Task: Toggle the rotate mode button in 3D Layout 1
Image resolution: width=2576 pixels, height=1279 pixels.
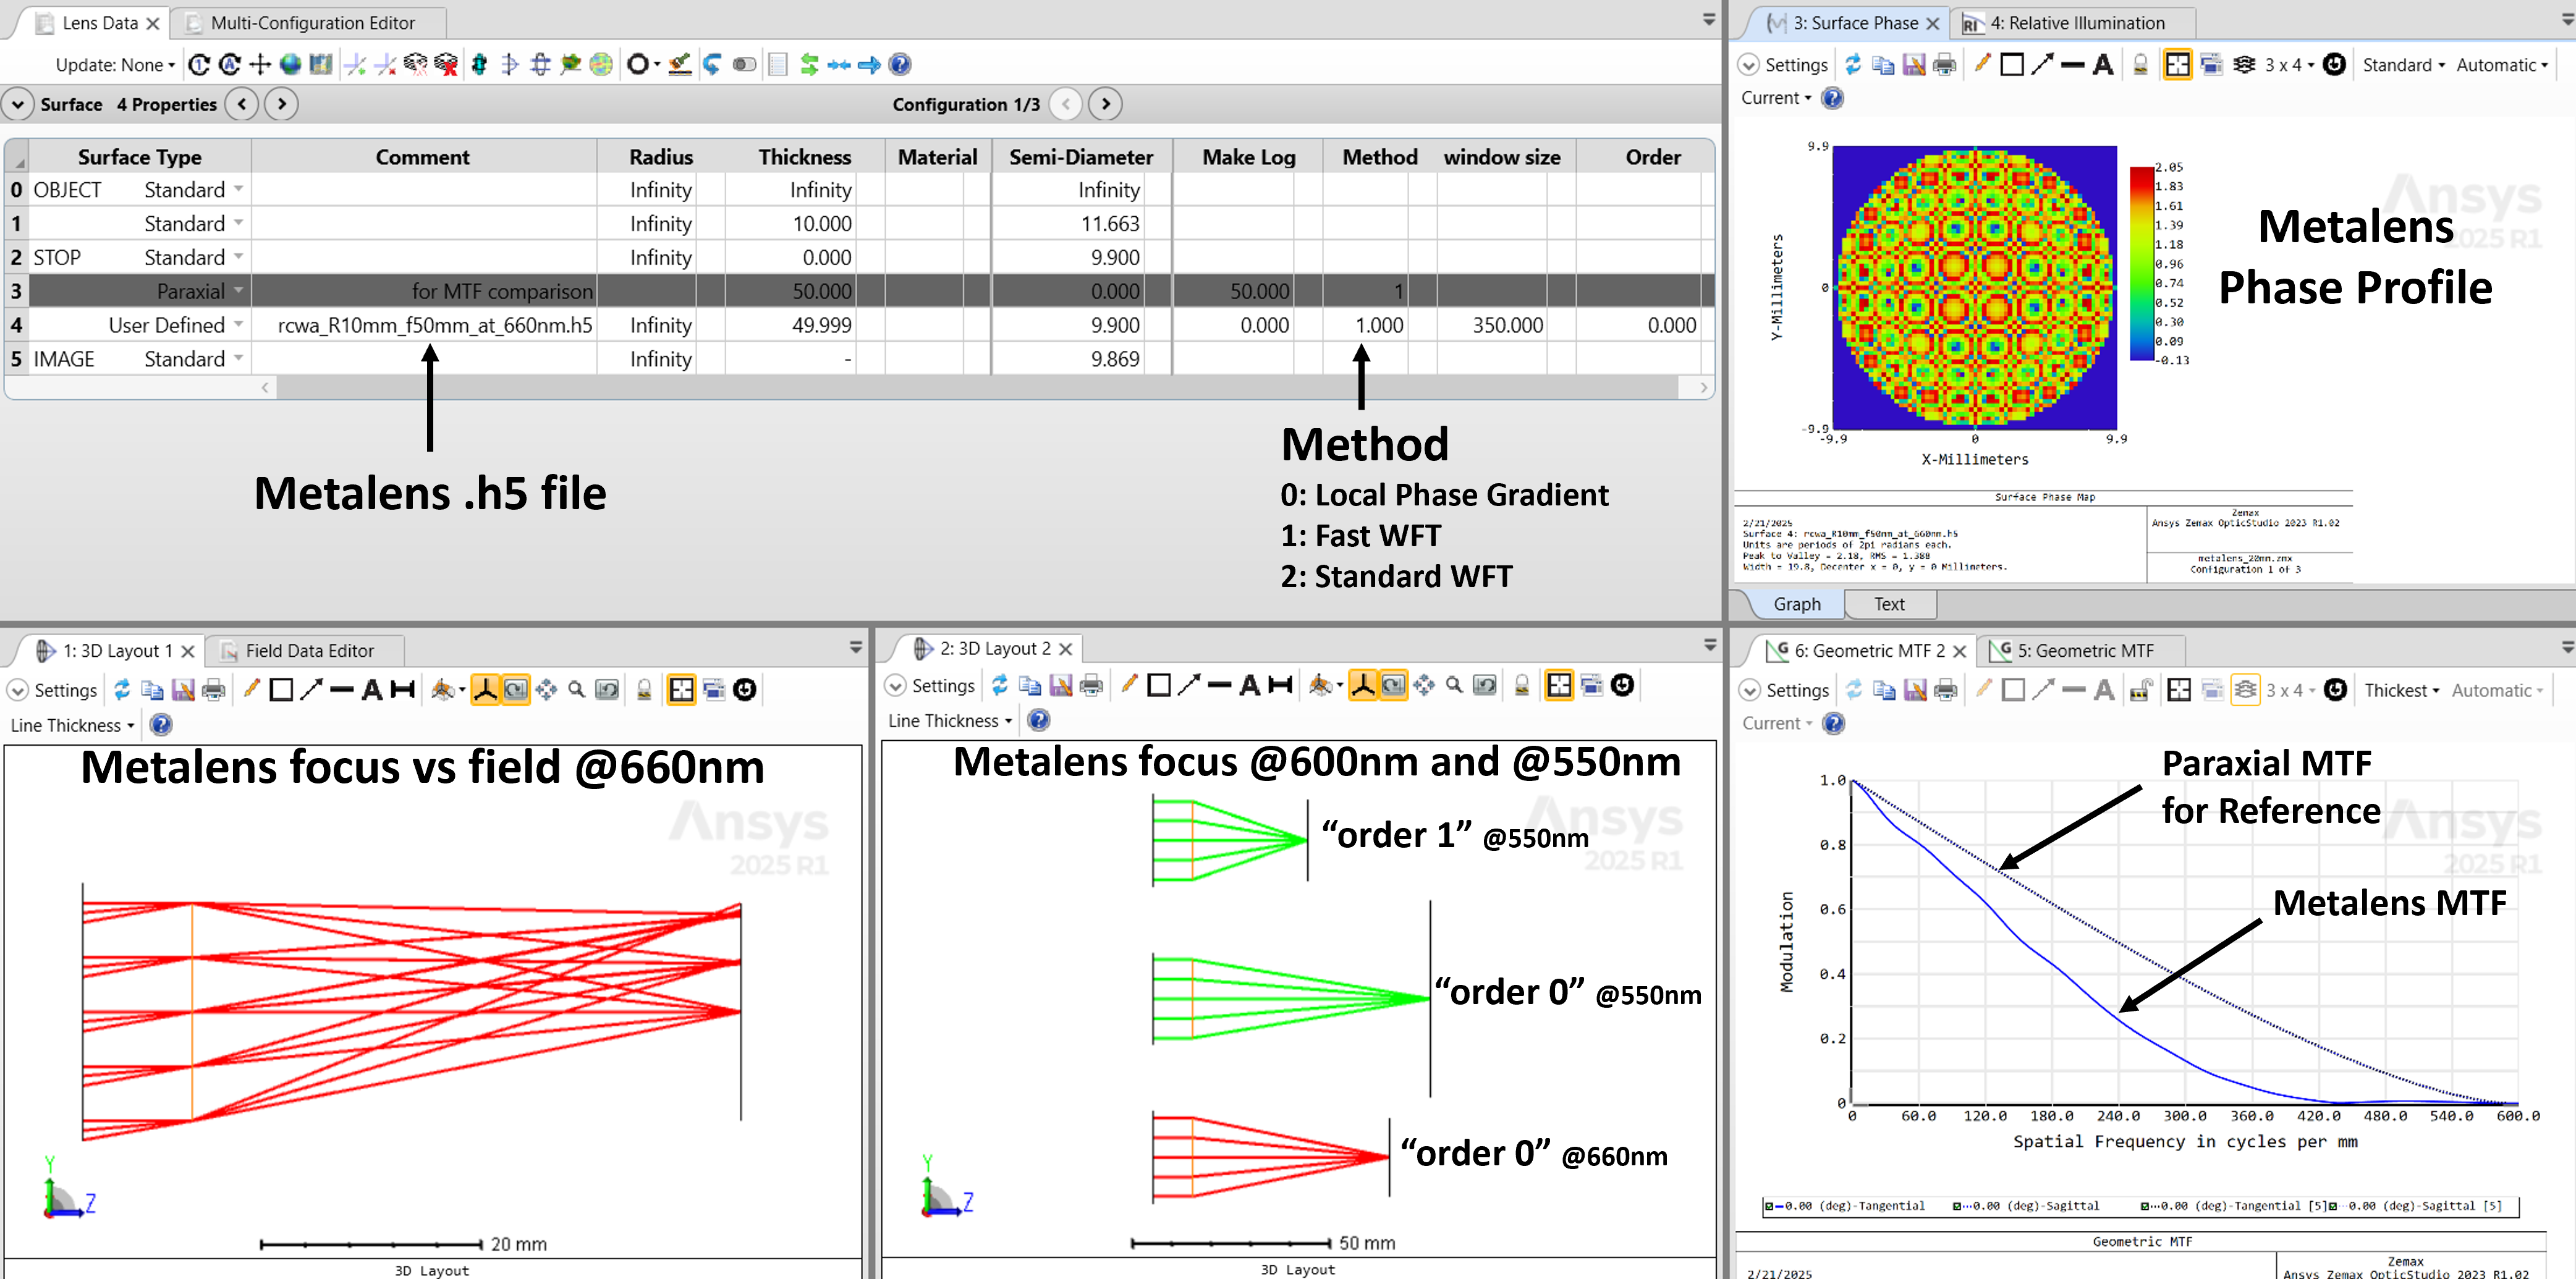Action: (515, 690)
